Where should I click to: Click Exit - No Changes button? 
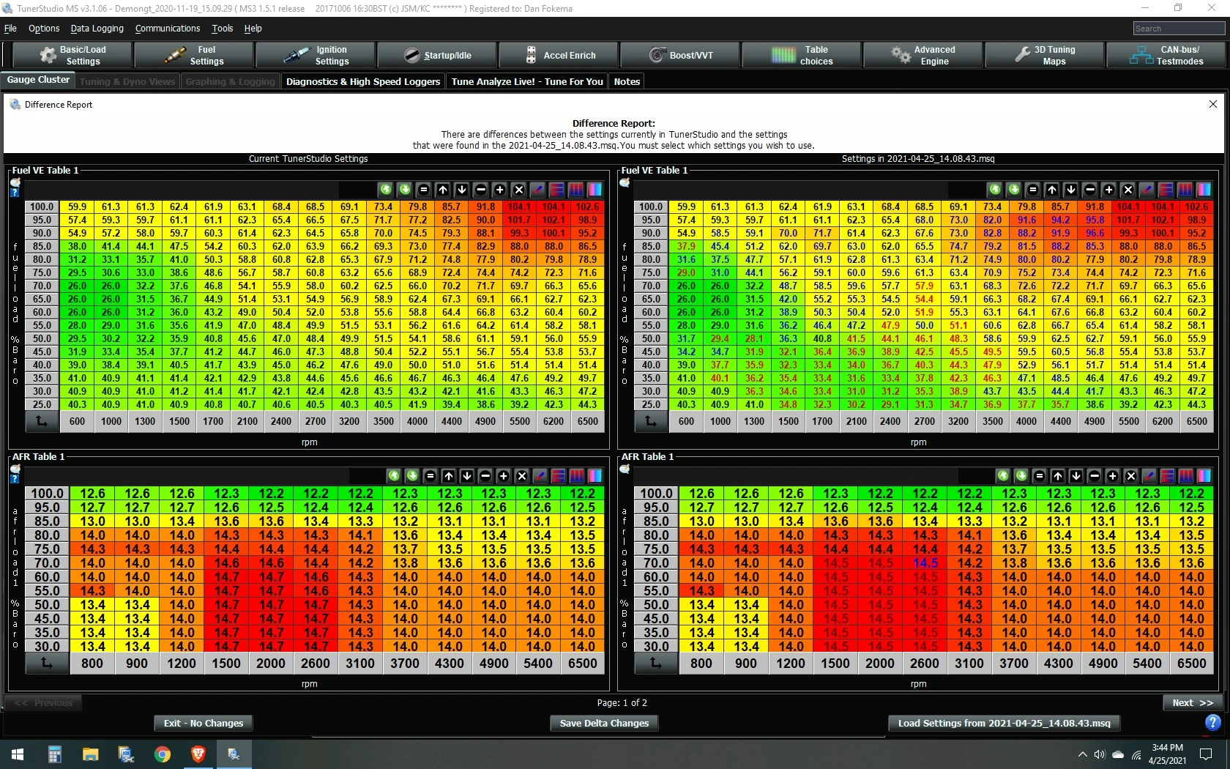tap(204, 723)
